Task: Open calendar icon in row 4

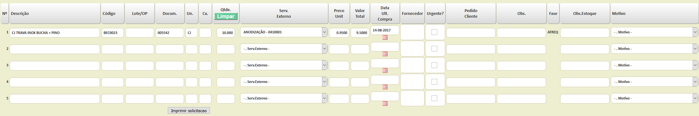Action: (x=385, y=87)
